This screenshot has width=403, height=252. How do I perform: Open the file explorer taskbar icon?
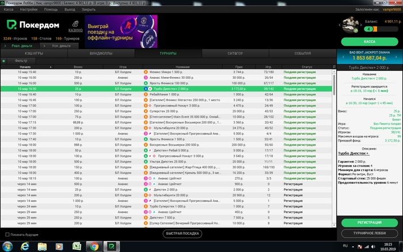(42, 247)
